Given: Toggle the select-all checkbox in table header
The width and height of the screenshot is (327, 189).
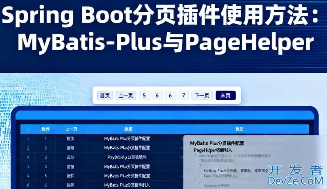Looking at the screenshot, I should [x=28, y=129].
